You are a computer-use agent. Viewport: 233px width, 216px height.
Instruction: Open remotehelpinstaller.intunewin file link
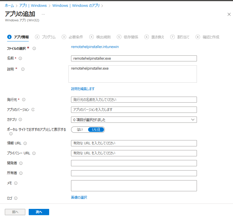pos(95,47)
